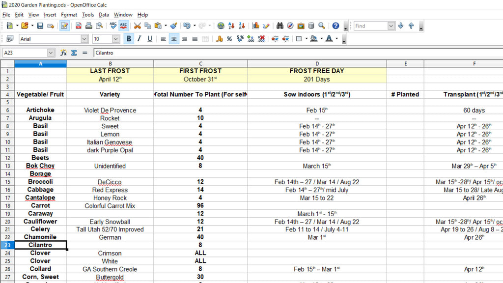The width and height of the screenshot is (503, 283).
Task: Sort Descending Z-A icon
Action: point(242,26)
